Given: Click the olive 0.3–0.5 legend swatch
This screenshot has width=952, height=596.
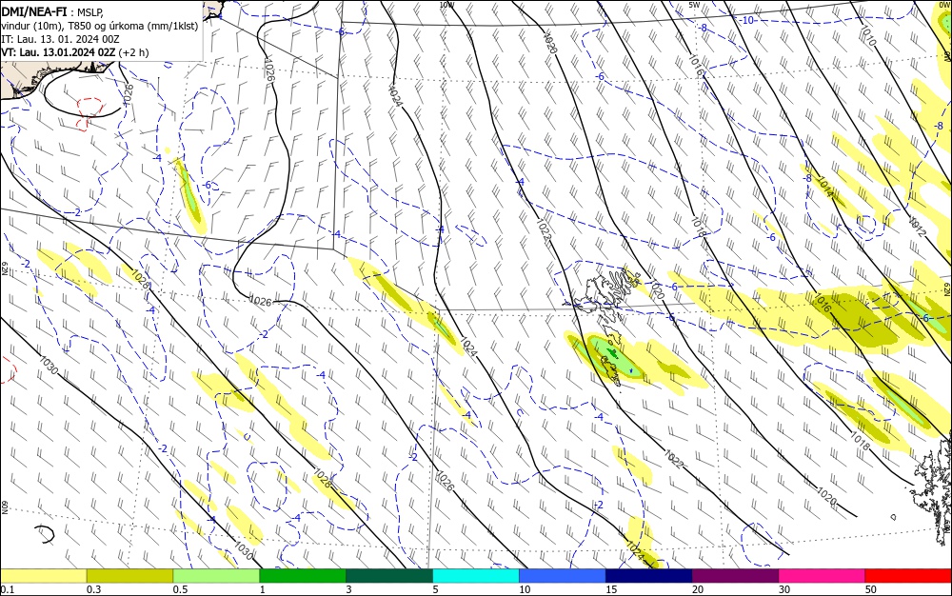Looking at the screenshot, I should 129,576.
